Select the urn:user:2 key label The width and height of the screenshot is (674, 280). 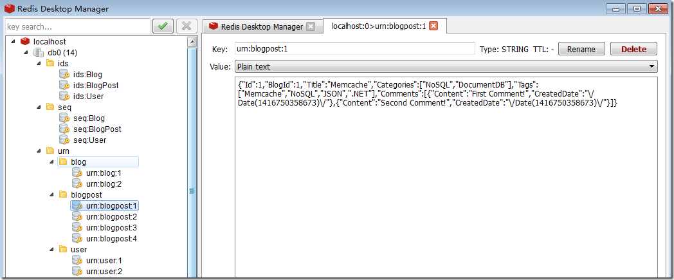104,272
